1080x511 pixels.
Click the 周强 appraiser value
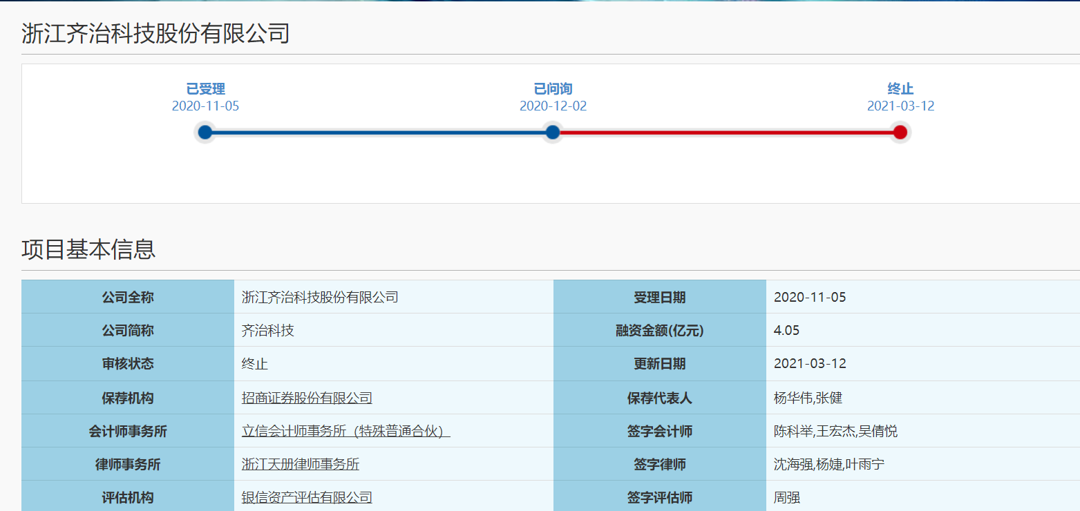787,497
